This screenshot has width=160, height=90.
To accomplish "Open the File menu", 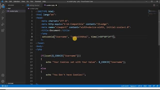I will 6,1.
